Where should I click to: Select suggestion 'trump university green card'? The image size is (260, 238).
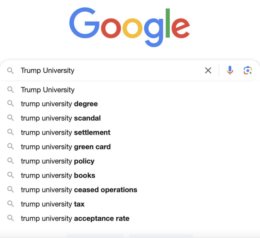coord(130,147)
